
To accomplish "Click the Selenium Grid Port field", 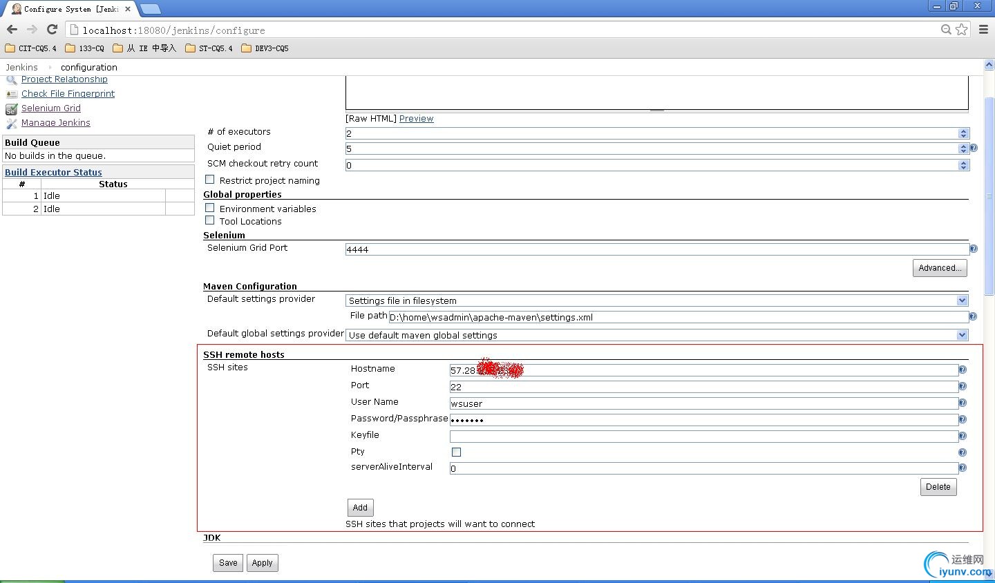I will (x=657, y=249).
